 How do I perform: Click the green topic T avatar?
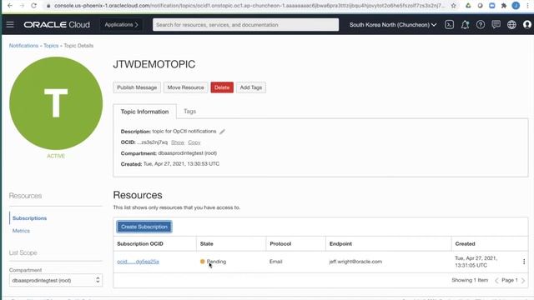click(56, 103)
